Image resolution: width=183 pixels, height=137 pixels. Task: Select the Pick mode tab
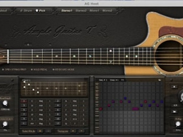click(x=40, y=11)
